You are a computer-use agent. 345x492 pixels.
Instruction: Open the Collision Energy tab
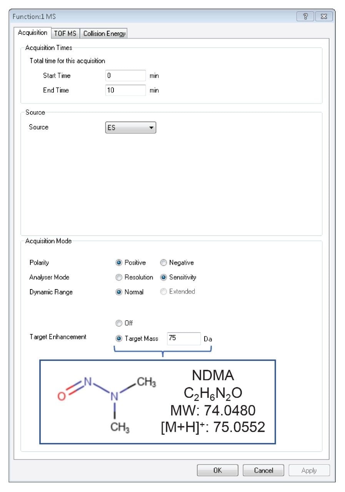tap(104, 33)
